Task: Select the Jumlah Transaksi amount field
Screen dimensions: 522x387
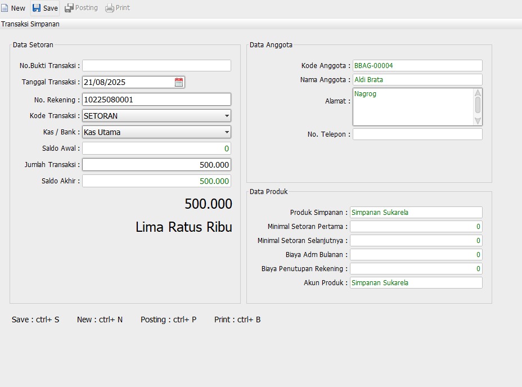Action: coord(156,165)
